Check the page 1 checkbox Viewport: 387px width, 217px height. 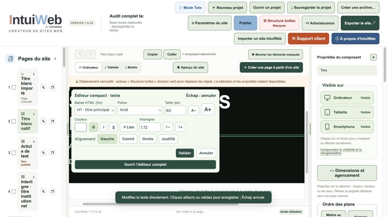click(14, 87)
